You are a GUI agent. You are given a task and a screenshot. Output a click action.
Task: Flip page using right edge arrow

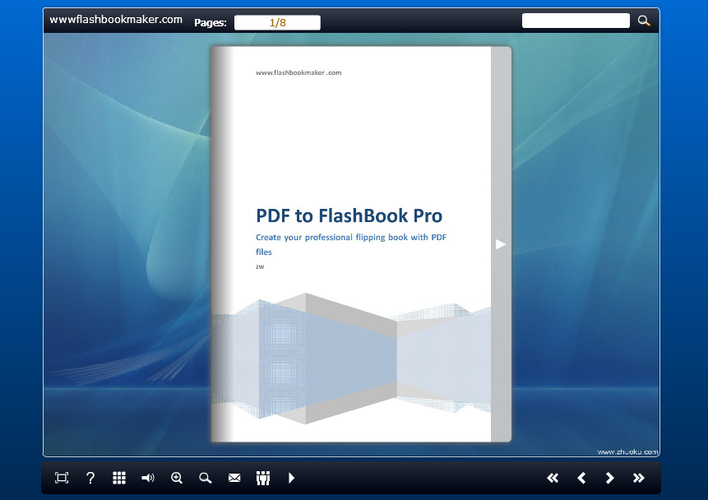[x=500, y=244]
